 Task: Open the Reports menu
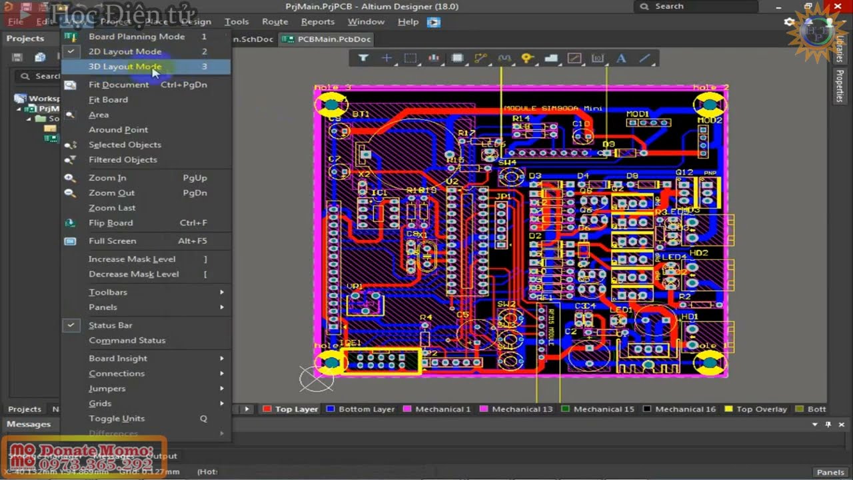coord(318,21)
